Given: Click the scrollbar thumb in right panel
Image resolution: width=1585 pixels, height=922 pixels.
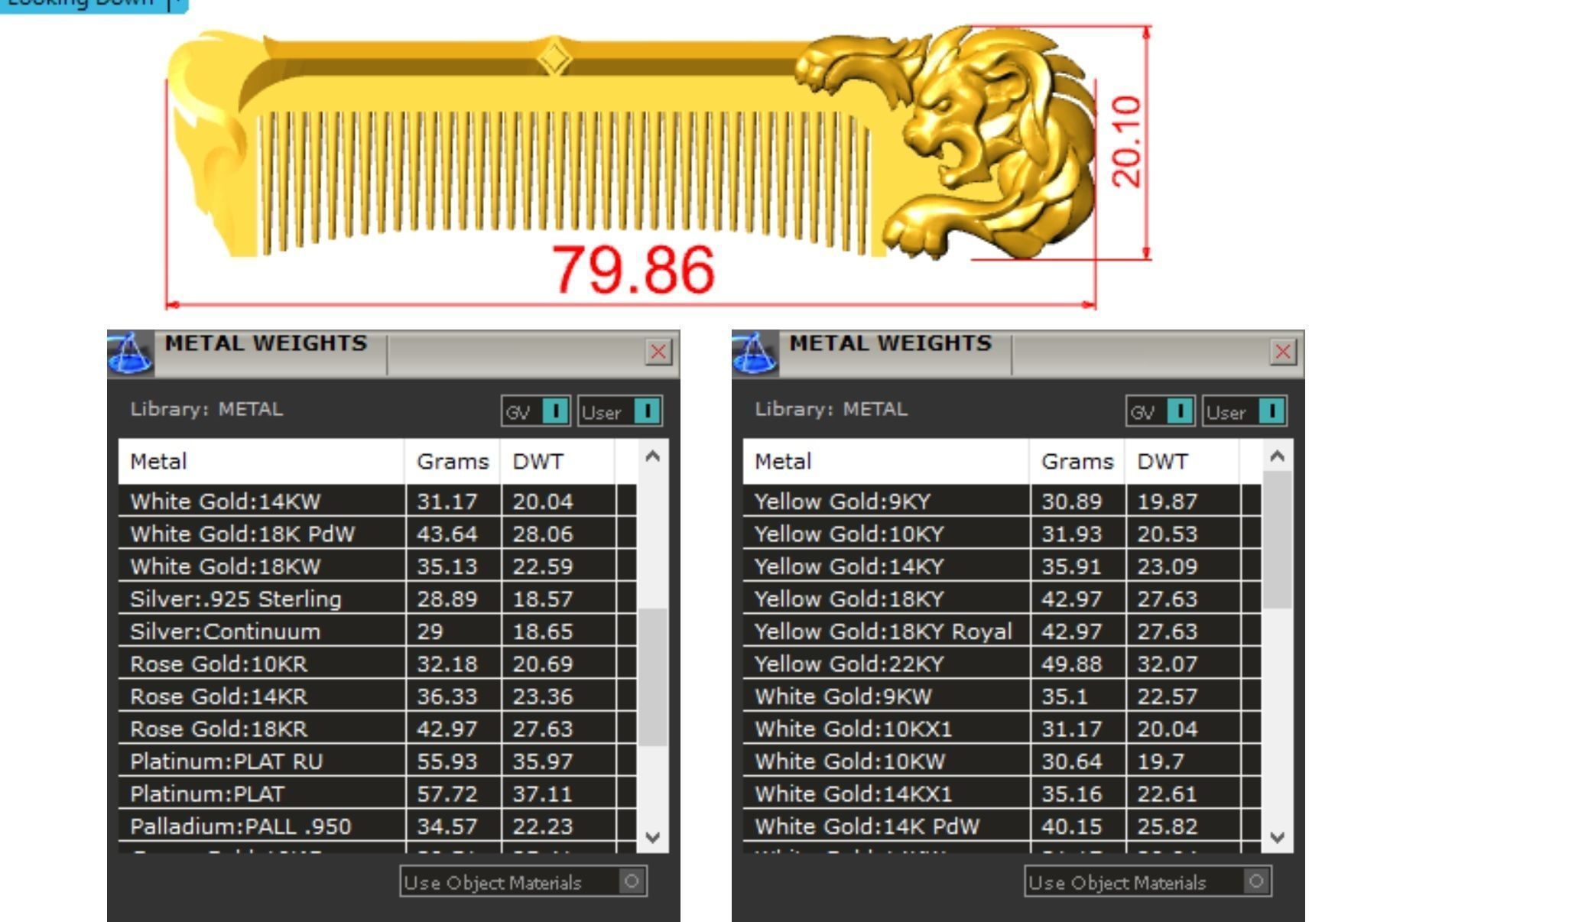Looking at the screenshot, I should point(1277,540).
